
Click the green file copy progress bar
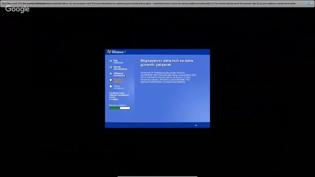[120, 108]
